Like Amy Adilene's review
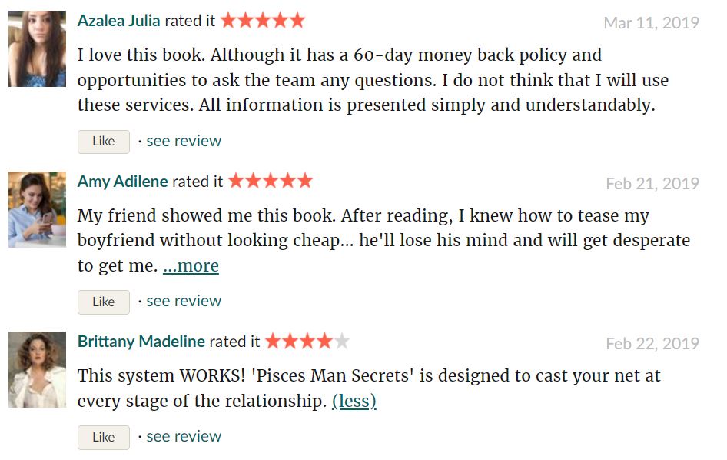Screen dimensions: 727x460 [103, 302]
